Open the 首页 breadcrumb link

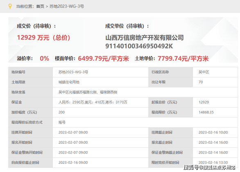[40, 7]
